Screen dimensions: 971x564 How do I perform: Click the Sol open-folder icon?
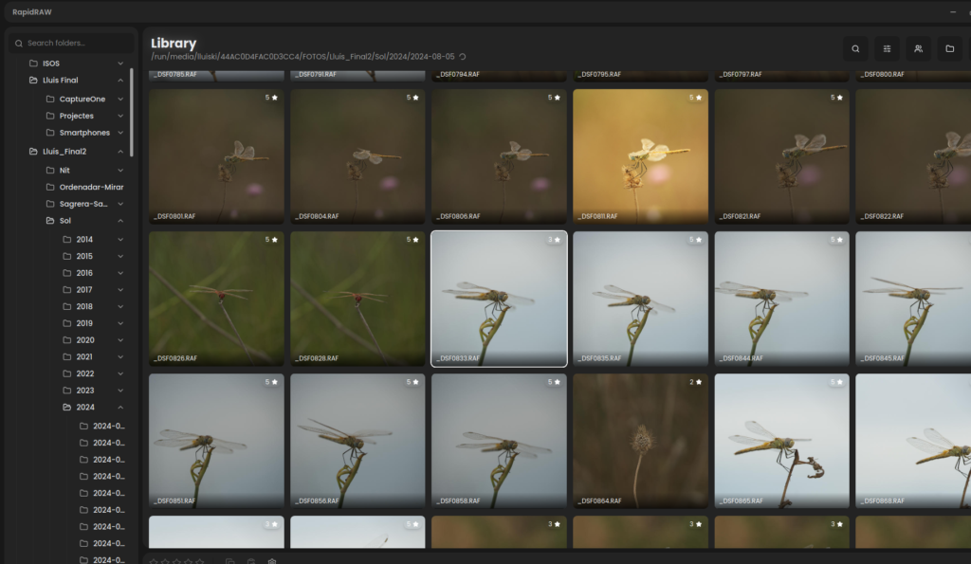point(50,221)
